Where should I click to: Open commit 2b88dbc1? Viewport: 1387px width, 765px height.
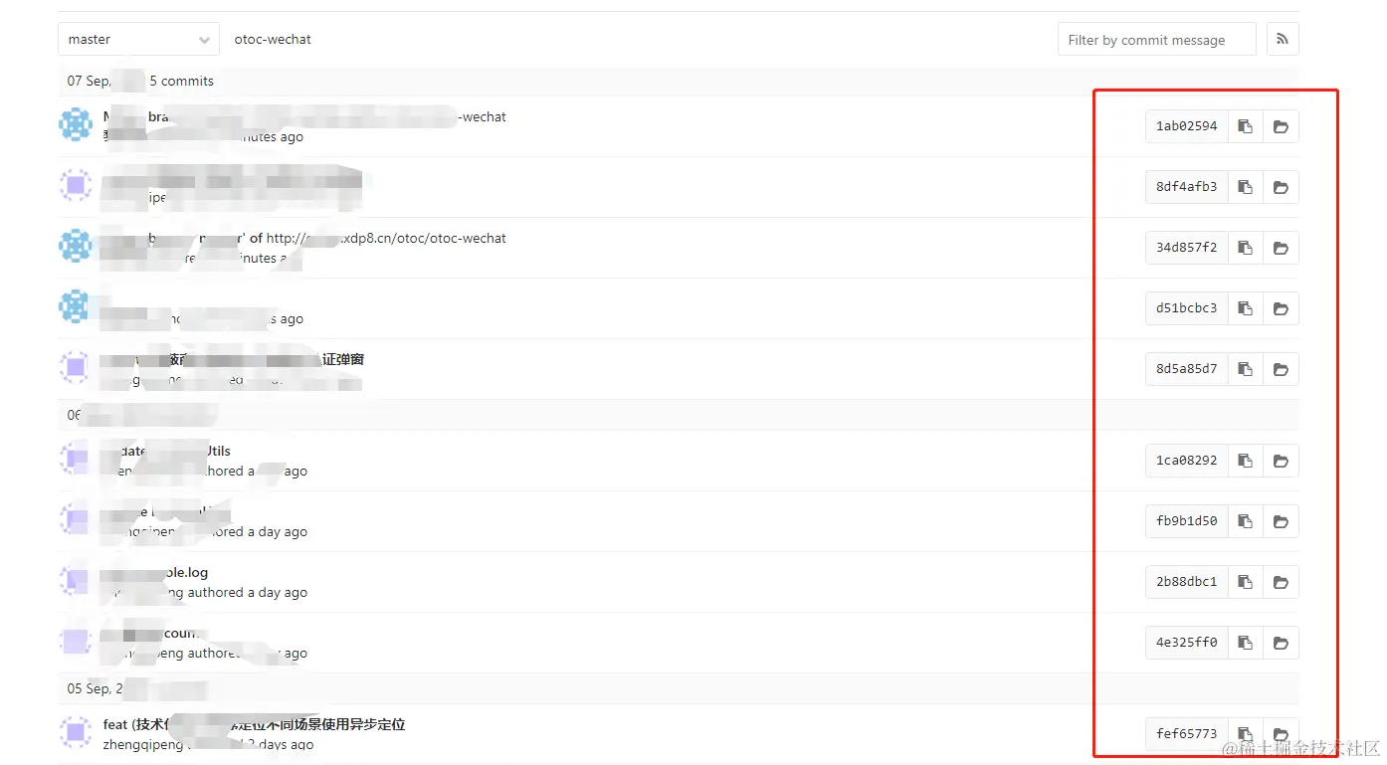[x=1186, y=582]
